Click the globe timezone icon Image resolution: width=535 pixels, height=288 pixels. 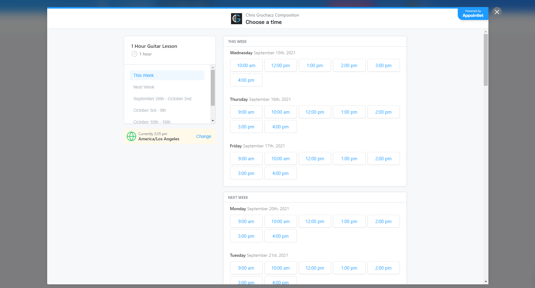(x=131, y=136)
